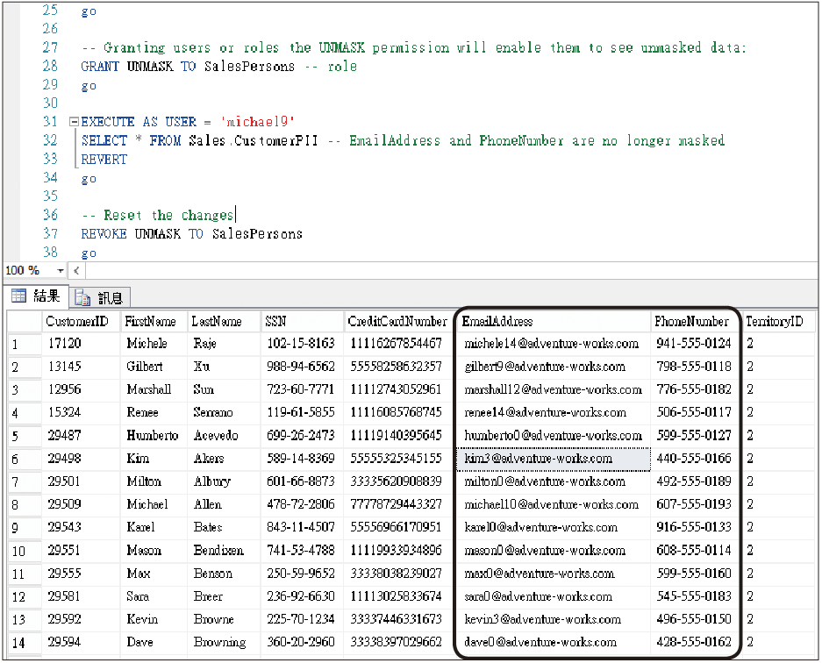Image resolution: width=822 pixels, height=663 pixels.
Task: Select the phone cell 941-555-0124
Action: 693,345
